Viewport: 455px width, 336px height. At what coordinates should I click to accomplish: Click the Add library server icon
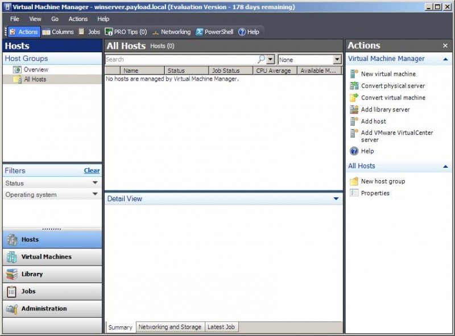pos(354,110)
